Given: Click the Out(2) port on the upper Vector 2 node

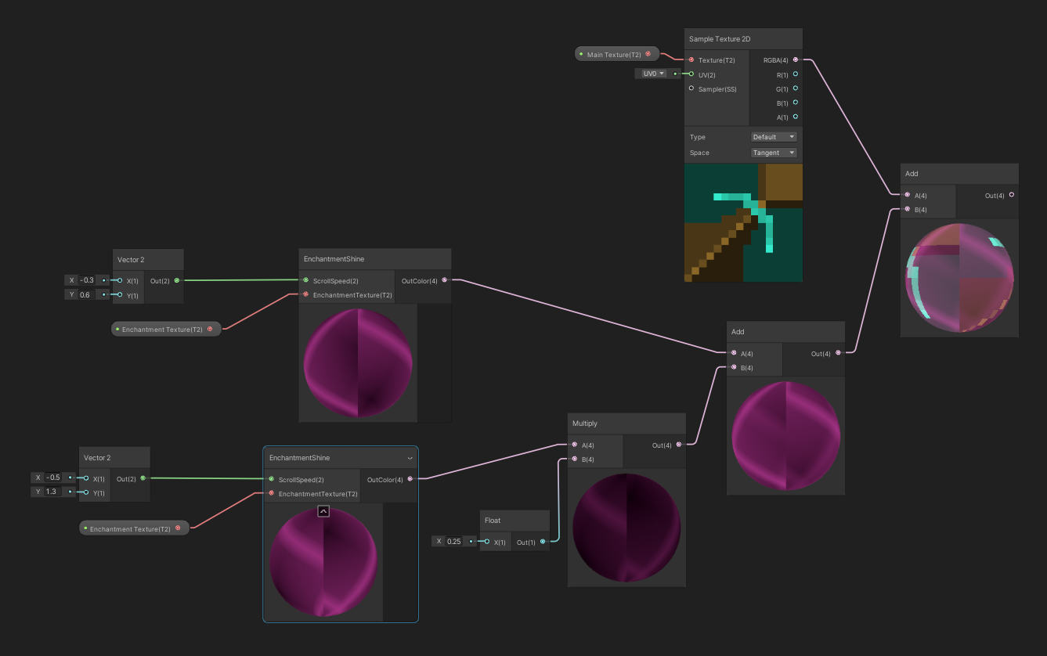Looking at the screenshot, I should pyautogui.click(x=175, y=280).
